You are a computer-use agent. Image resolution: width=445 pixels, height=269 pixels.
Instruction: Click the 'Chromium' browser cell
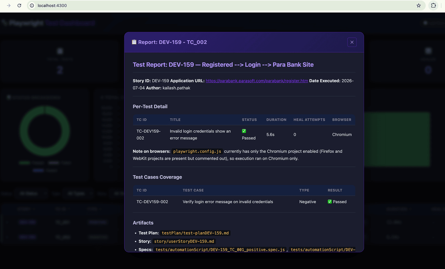pyautogui.click(x=342, y=134)
